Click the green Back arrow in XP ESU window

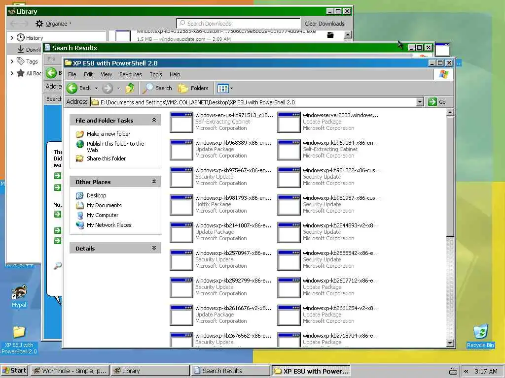[x=72, y=88]
